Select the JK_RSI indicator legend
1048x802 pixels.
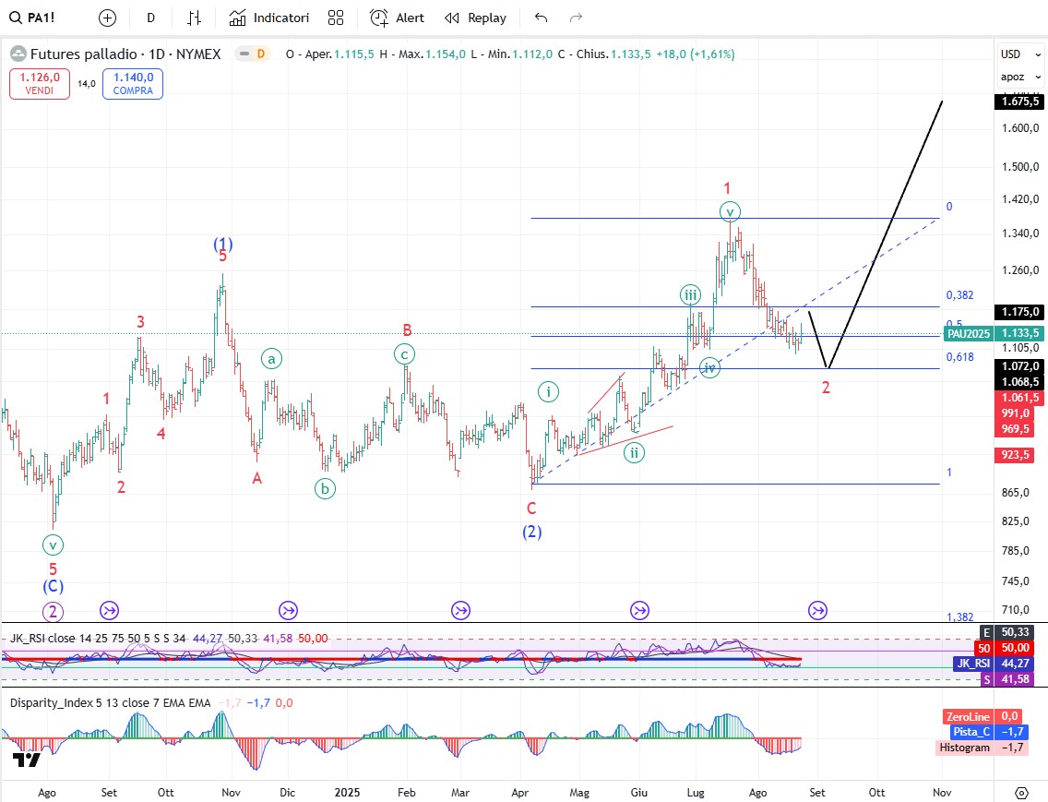(98, 638)
